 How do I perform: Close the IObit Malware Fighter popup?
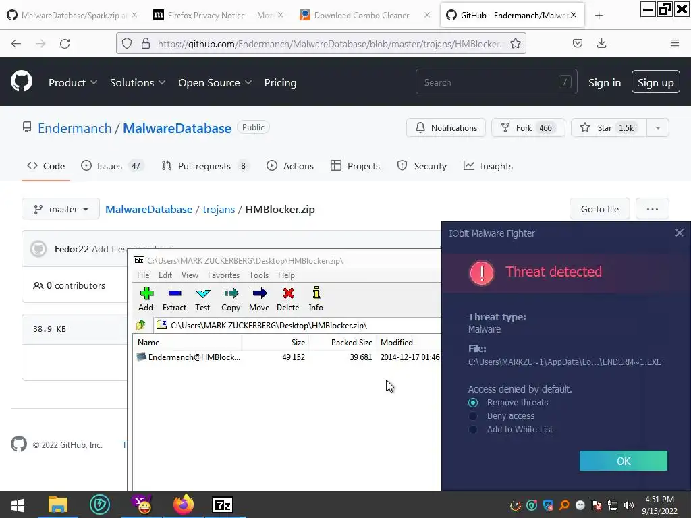tap(680, 233)
